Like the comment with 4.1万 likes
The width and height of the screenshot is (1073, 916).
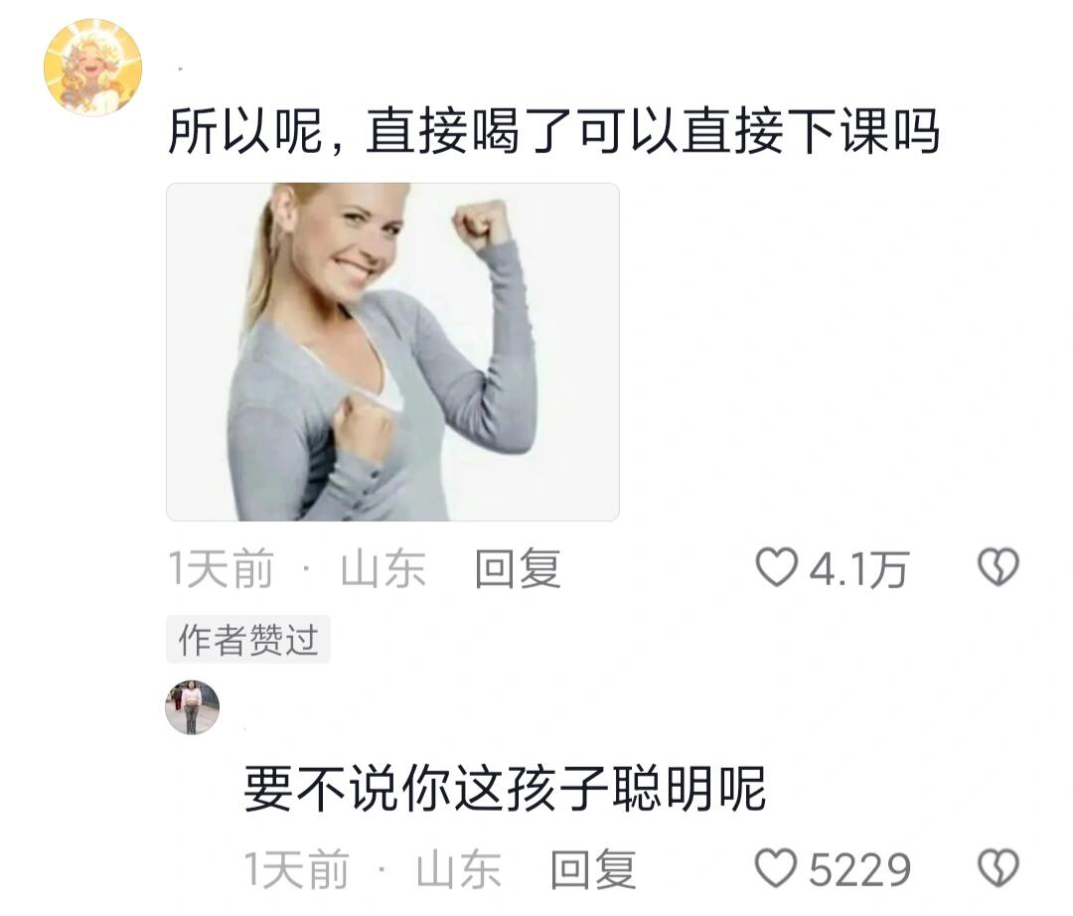coord(777,567)
